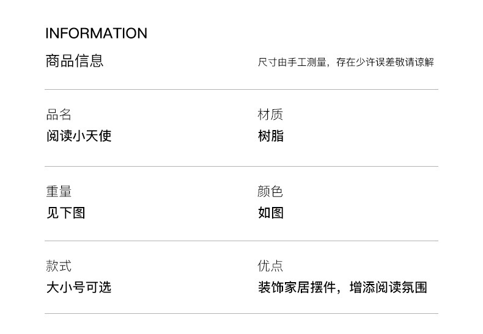Click the INFORMATION heading
Image resolution: width=483 pixels, height=334 pixels.
pyautogui.click(x=97, y=34)
